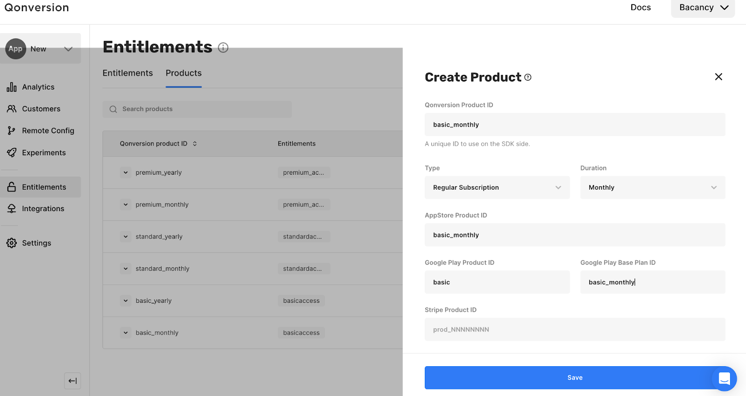Image resolution: width=746 pixels, height=396 pixels.
Task: Click the help icon beside Create Product
Action: click(x=528, y=77)
